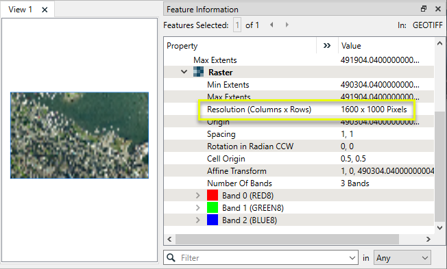Close the View 1 tab

click(45, 10)
